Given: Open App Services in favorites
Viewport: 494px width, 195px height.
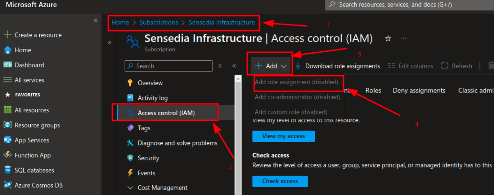Looking at the screenshot, I should pos(32,140).
